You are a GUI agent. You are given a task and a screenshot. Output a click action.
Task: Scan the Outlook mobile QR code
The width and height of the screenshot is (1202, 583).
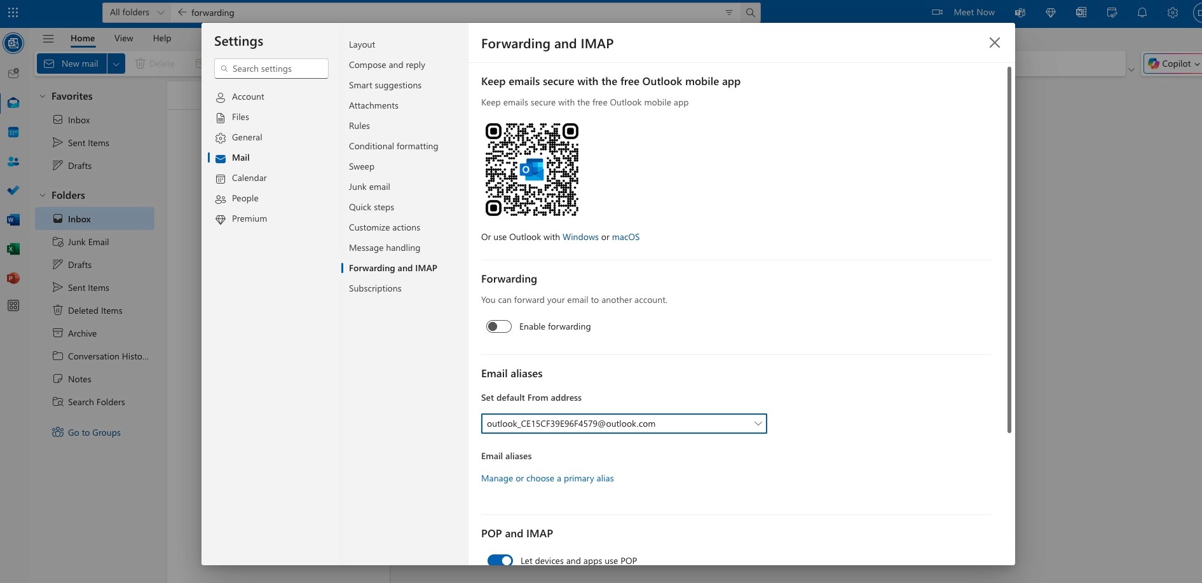click(x=532, y=170)
